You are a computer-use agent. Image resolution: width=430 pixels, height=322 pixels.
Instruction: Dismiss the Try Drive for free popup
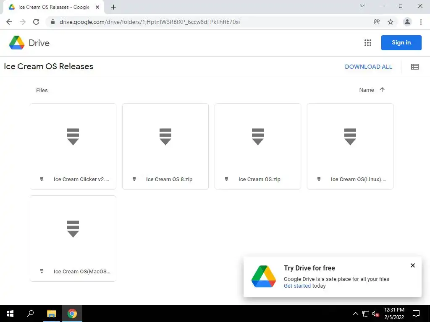click(413, 265)
